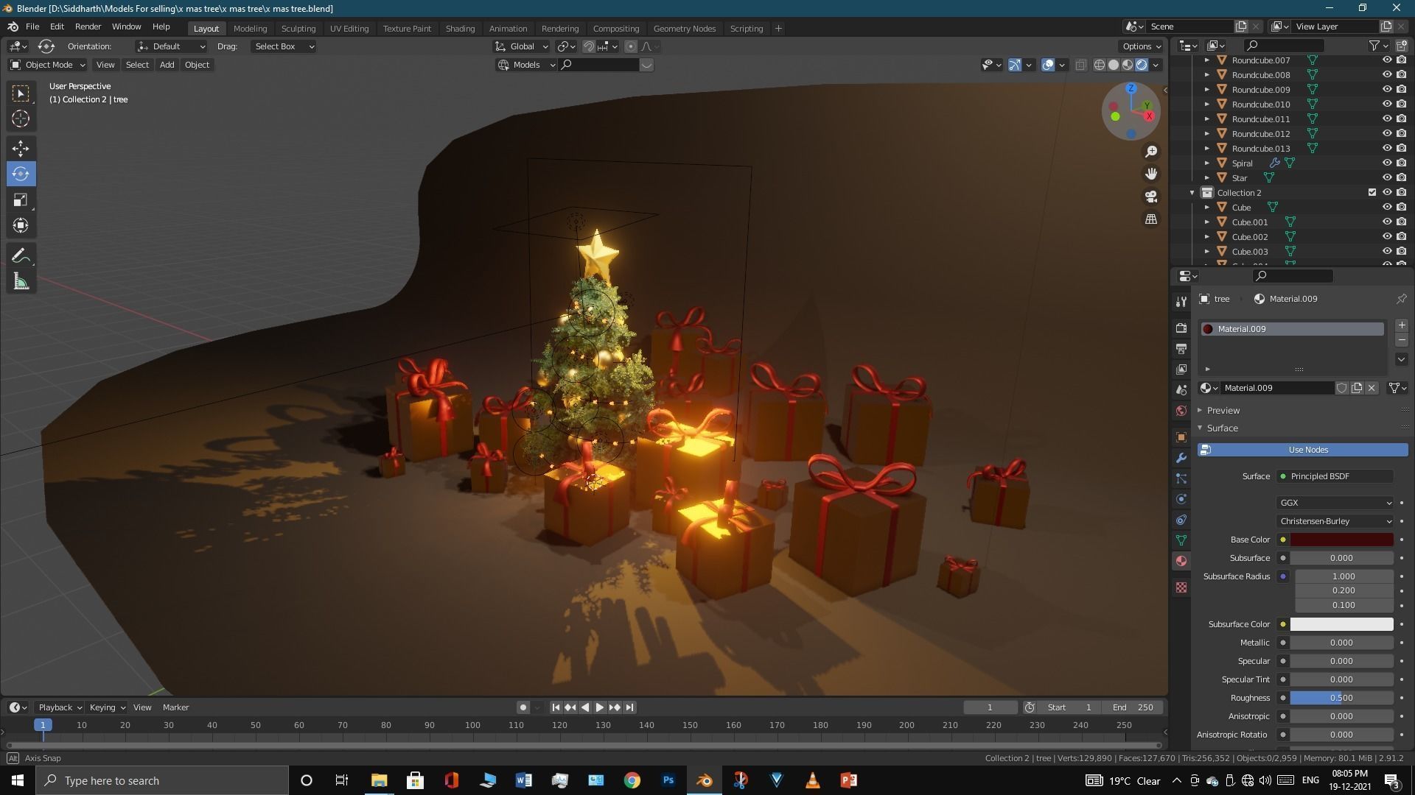This screenshot has width=1415, height=795.
Task: Switch to Modeling workspace tab
Action: [250, 28]
